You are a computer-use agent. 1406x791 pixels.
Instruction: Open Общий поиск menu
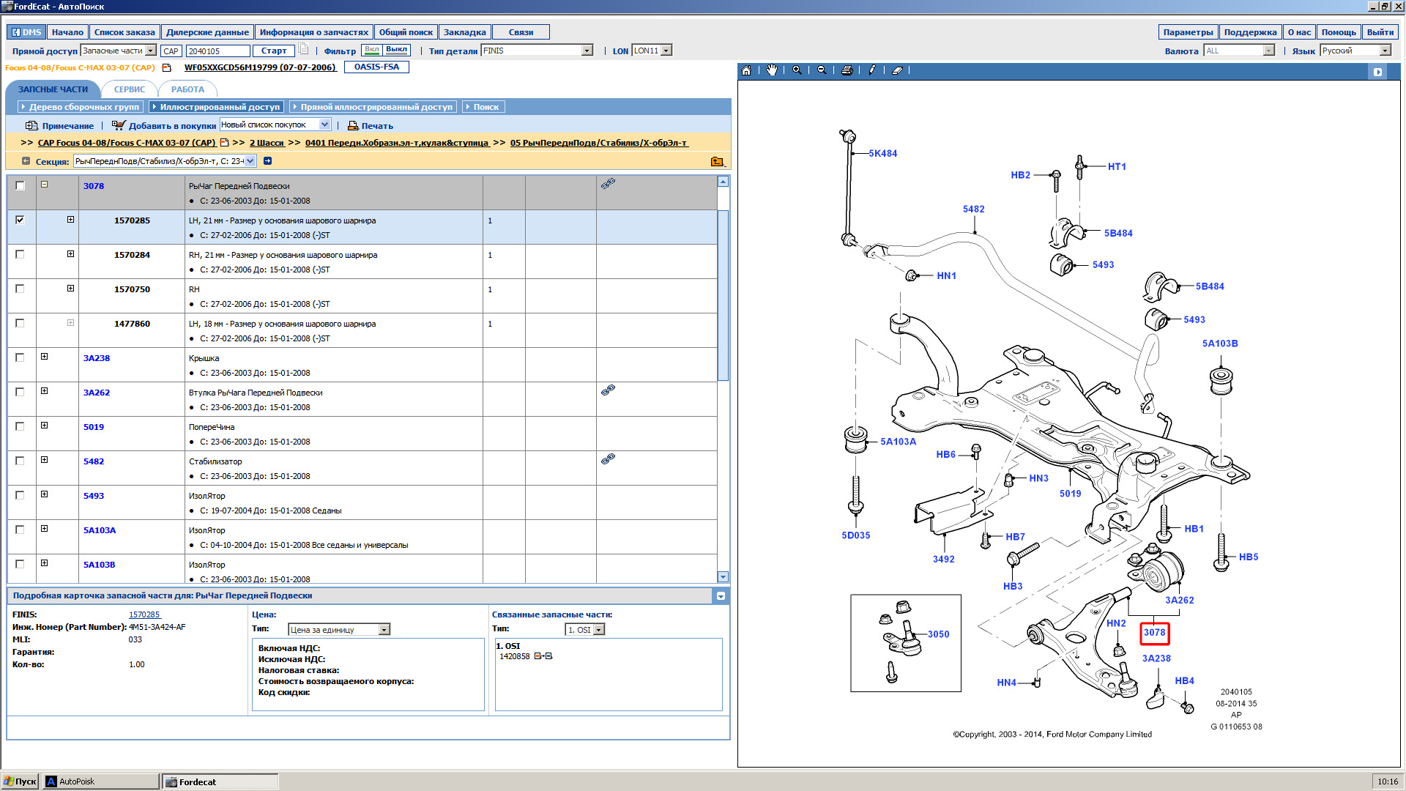(x=406, y=32)
